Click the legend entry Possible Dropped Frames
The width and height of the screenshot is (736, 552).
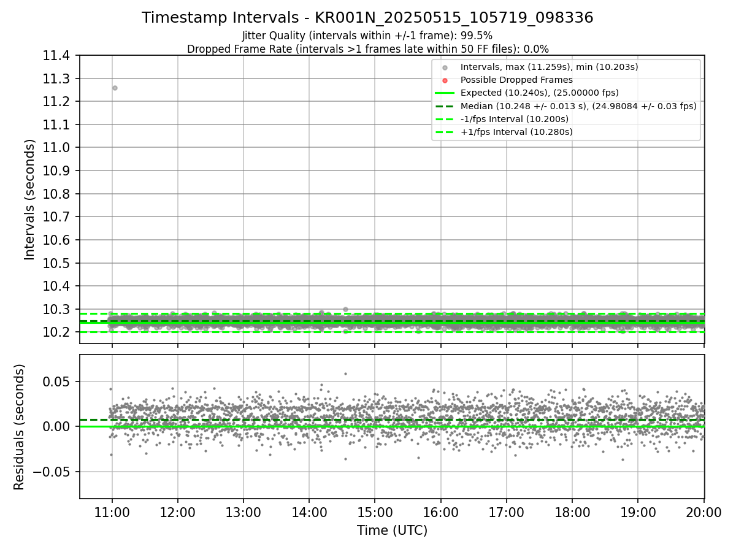click(516, 80)
